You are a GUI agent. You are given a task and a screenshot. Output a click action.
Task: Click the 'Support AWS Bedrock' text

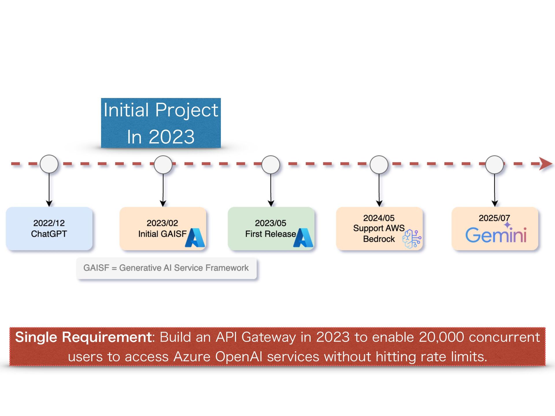[379, 233]
